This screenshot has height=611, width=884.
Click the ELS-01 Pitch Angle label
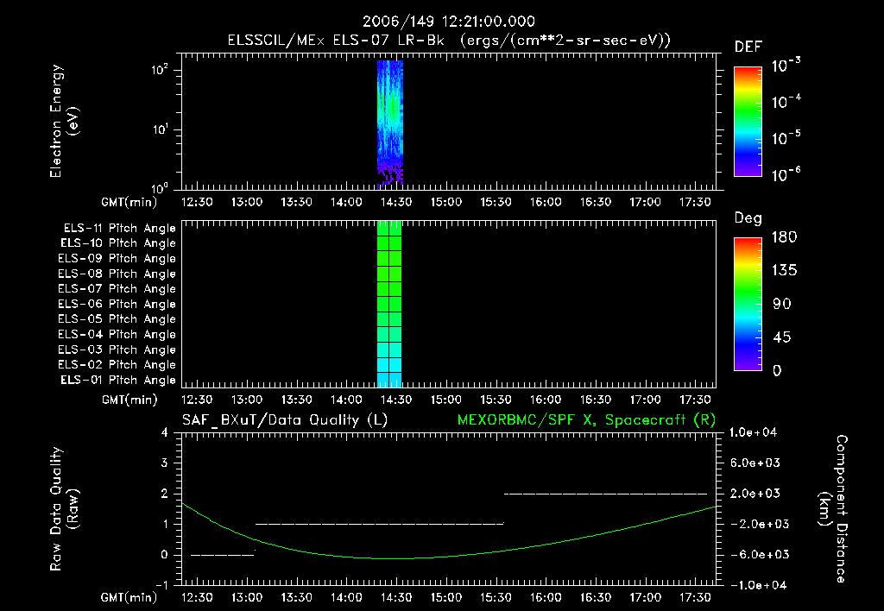point(118,380)
